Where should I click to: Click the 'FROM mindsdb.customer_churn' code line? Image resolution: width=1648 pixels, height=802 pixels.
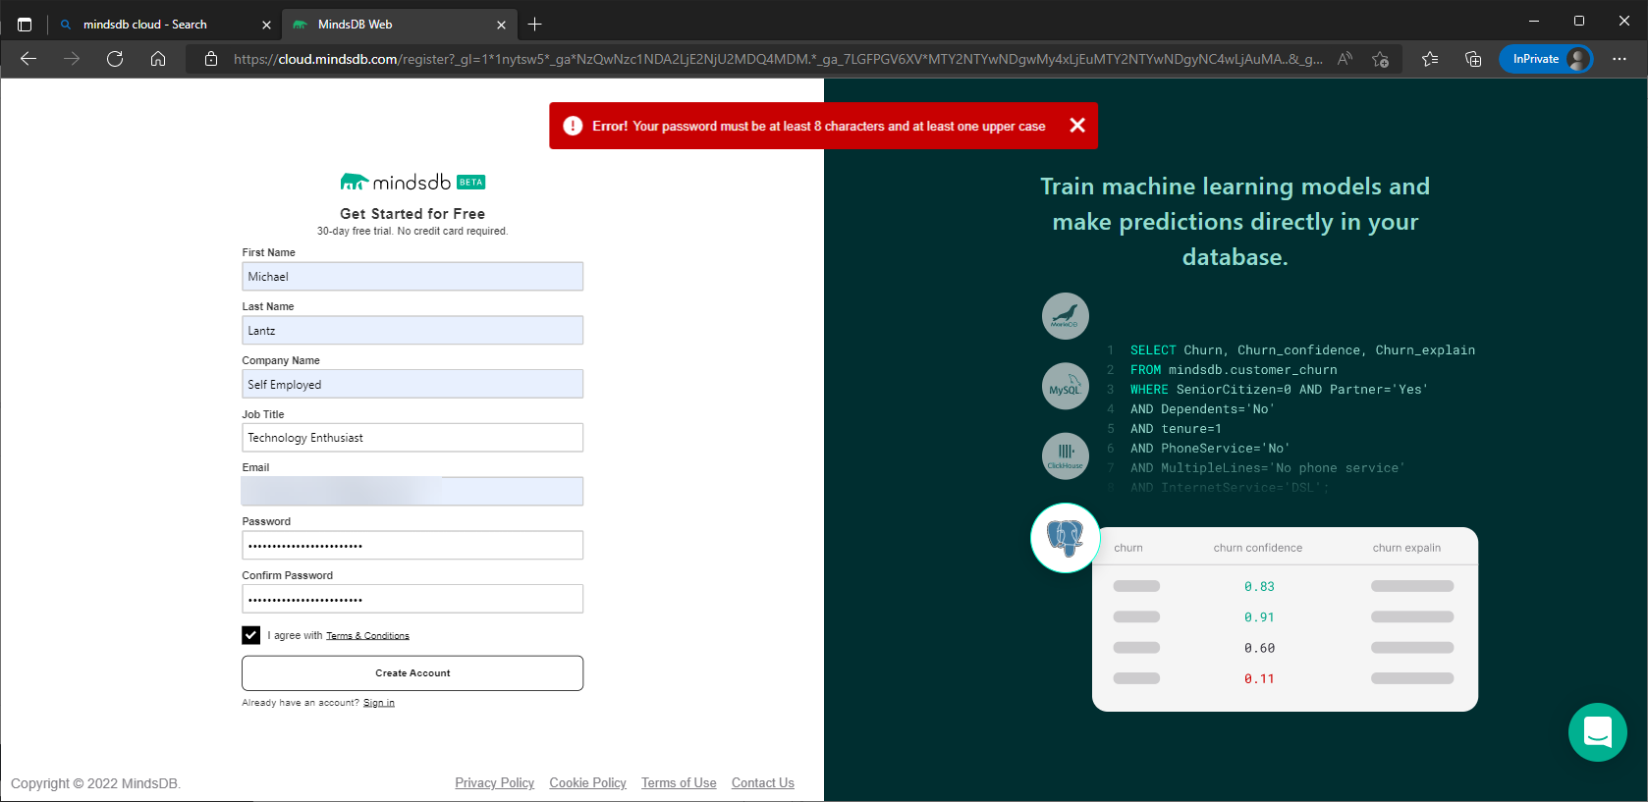click(1234, 370)
